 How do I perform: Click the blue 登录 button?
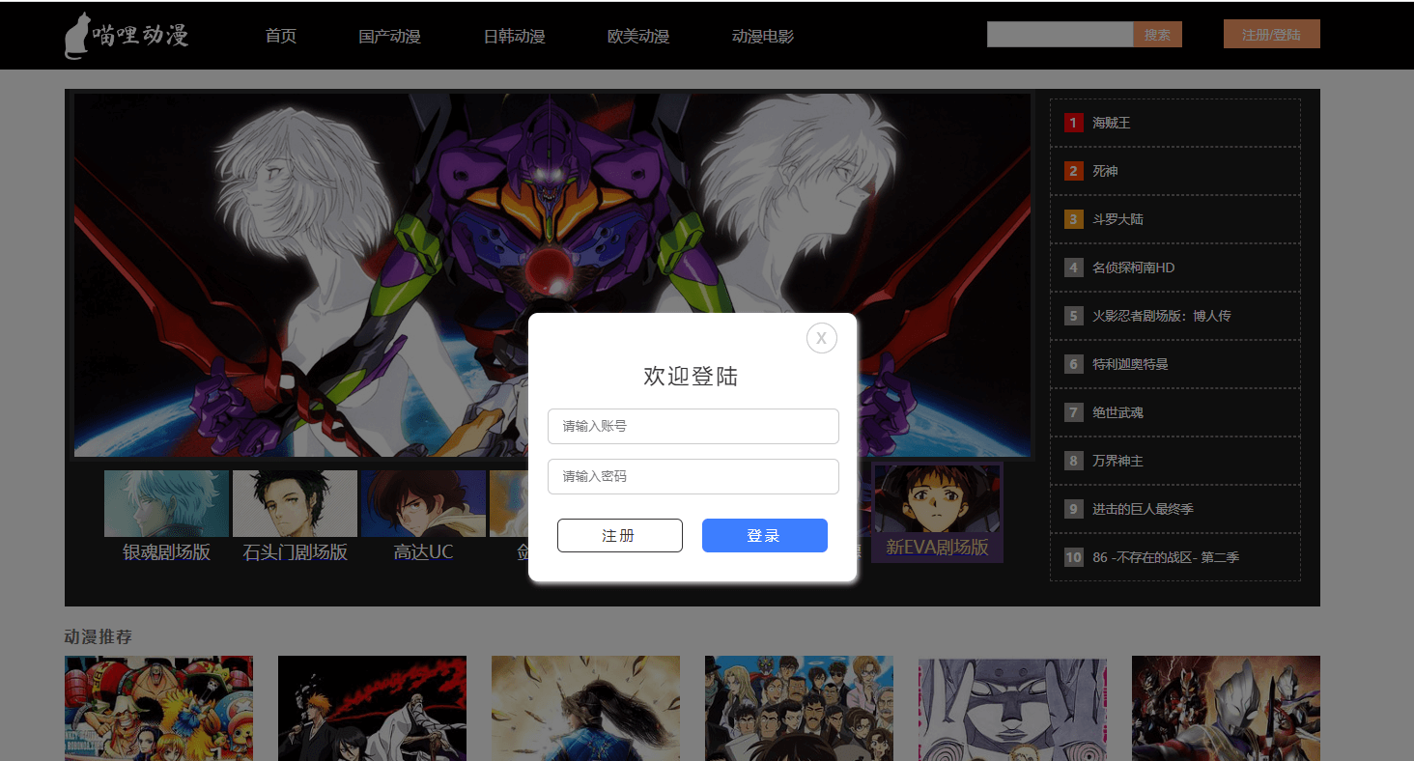pos(765,535)
